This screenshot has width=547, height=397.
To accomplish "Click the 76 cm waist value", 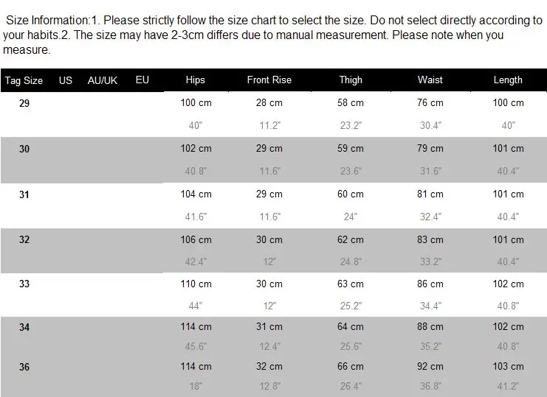I will [x=430, y=102].
